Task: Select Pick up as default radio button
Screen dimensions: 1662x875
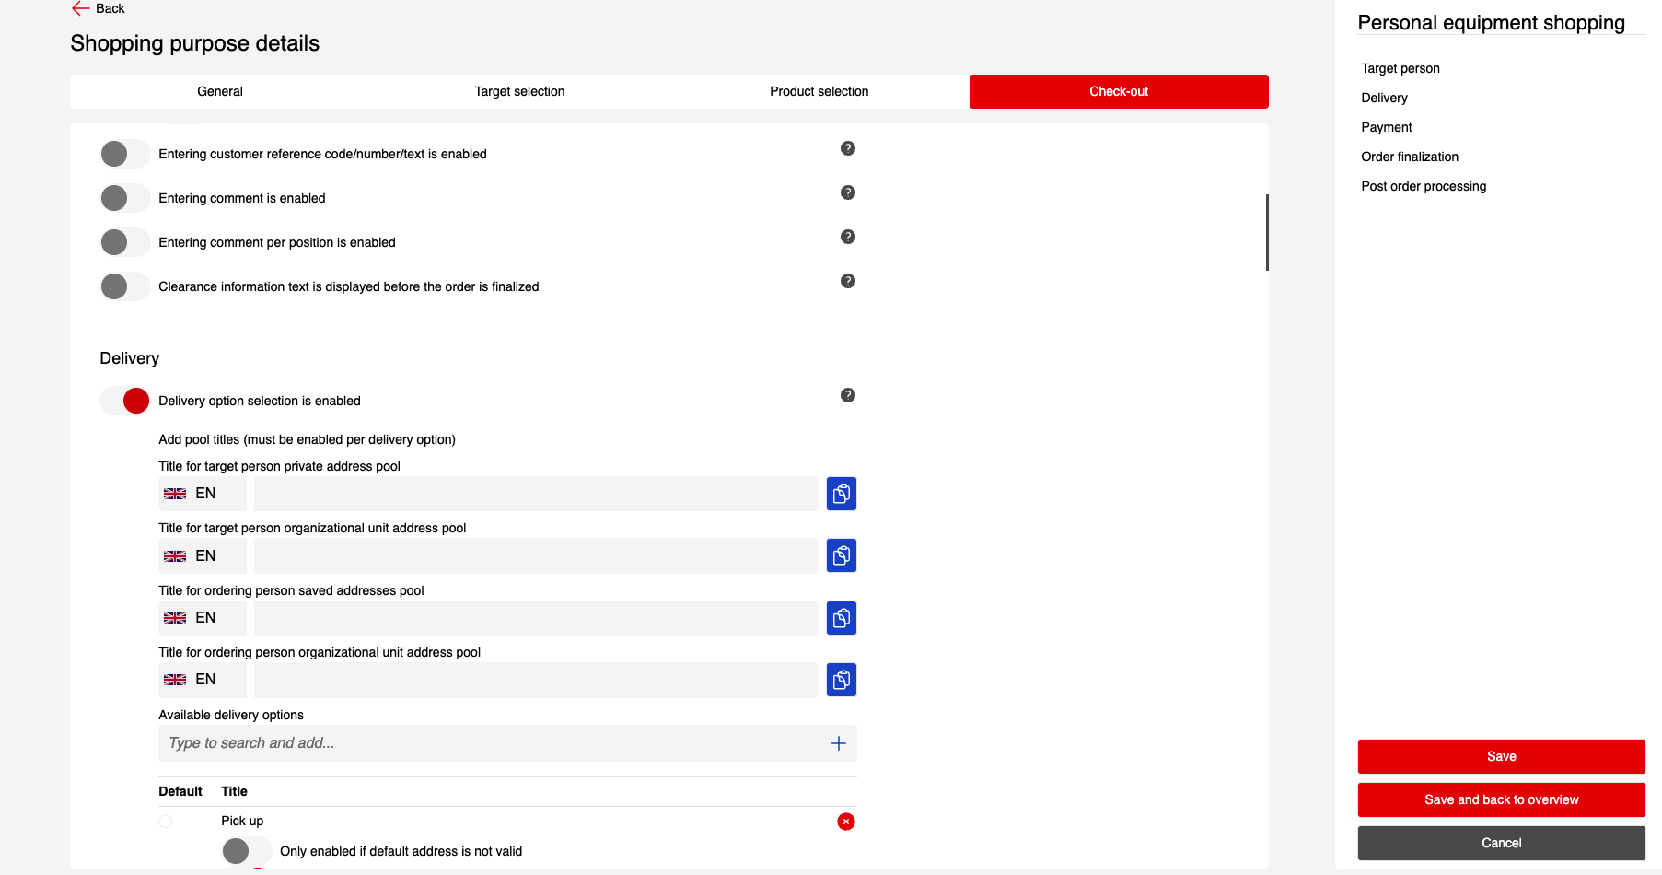Action: coord(166,822)
